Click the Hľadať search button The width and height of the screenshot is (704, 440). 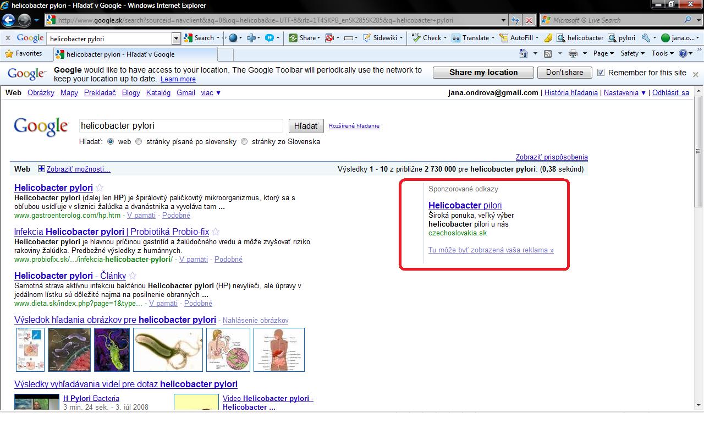[x=306, y=126]
